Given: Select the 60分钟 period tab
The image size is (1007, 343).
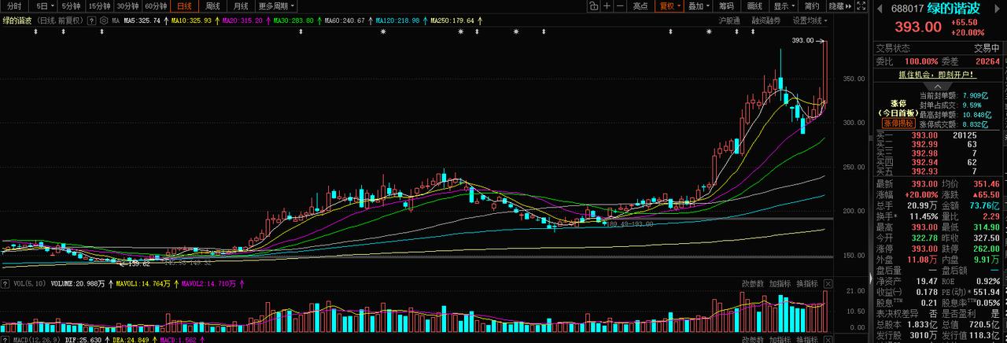Looking at the screenshot, I should [x=156, y=6].
